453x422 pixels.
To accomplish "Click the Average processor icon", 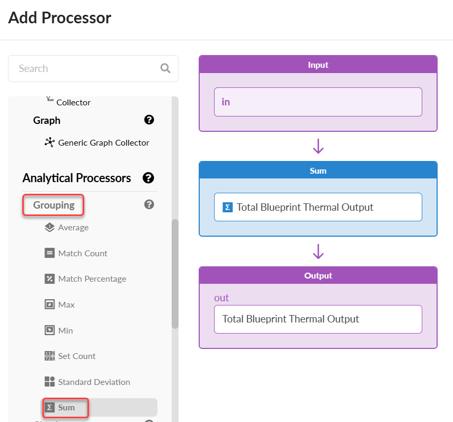I will (49, 228).
